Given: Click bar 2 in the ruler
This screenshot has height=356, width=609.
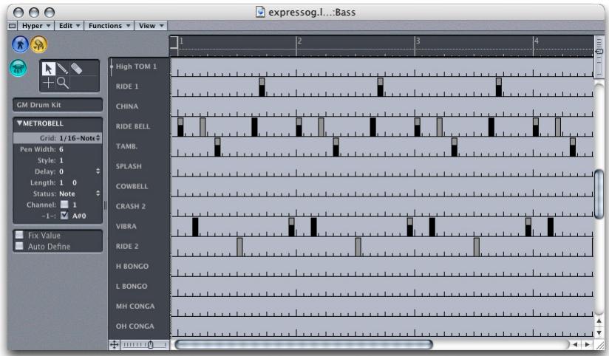Looking at the screenshot, I should click(x=299, y=41).
